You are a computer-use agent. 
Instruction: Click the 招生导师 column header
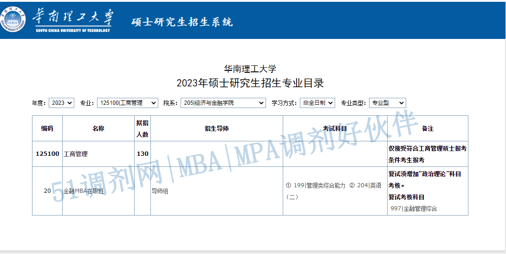click(216, 128)
